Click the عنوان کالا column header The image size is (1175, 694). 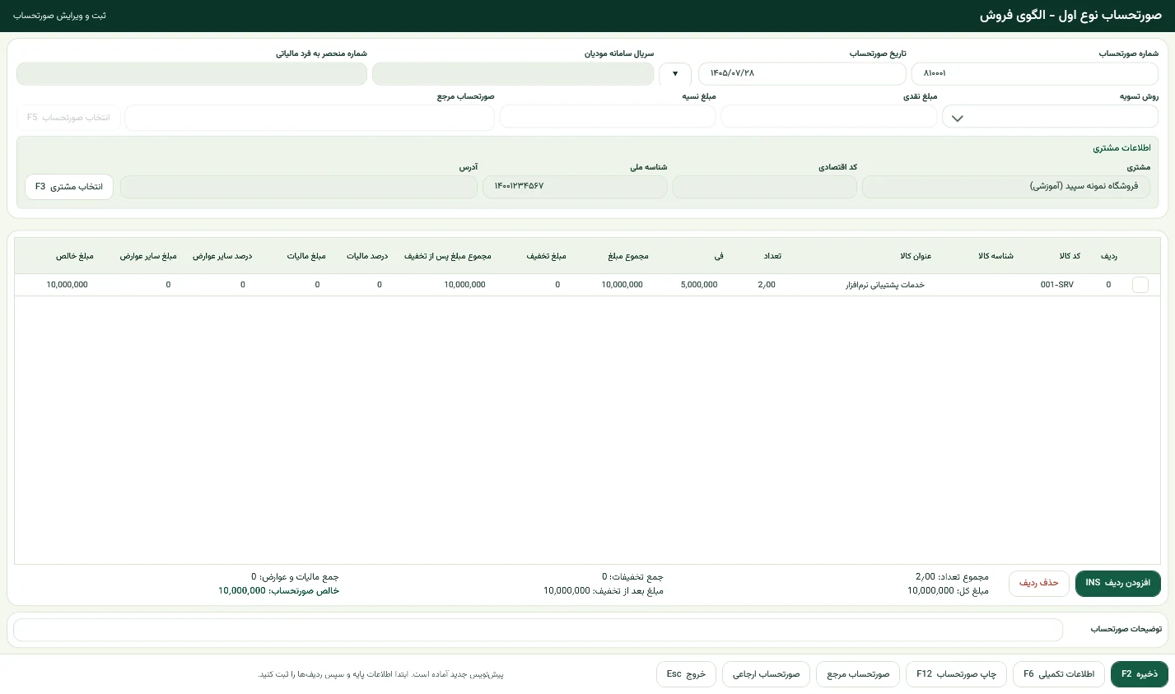tap(916, 256)
